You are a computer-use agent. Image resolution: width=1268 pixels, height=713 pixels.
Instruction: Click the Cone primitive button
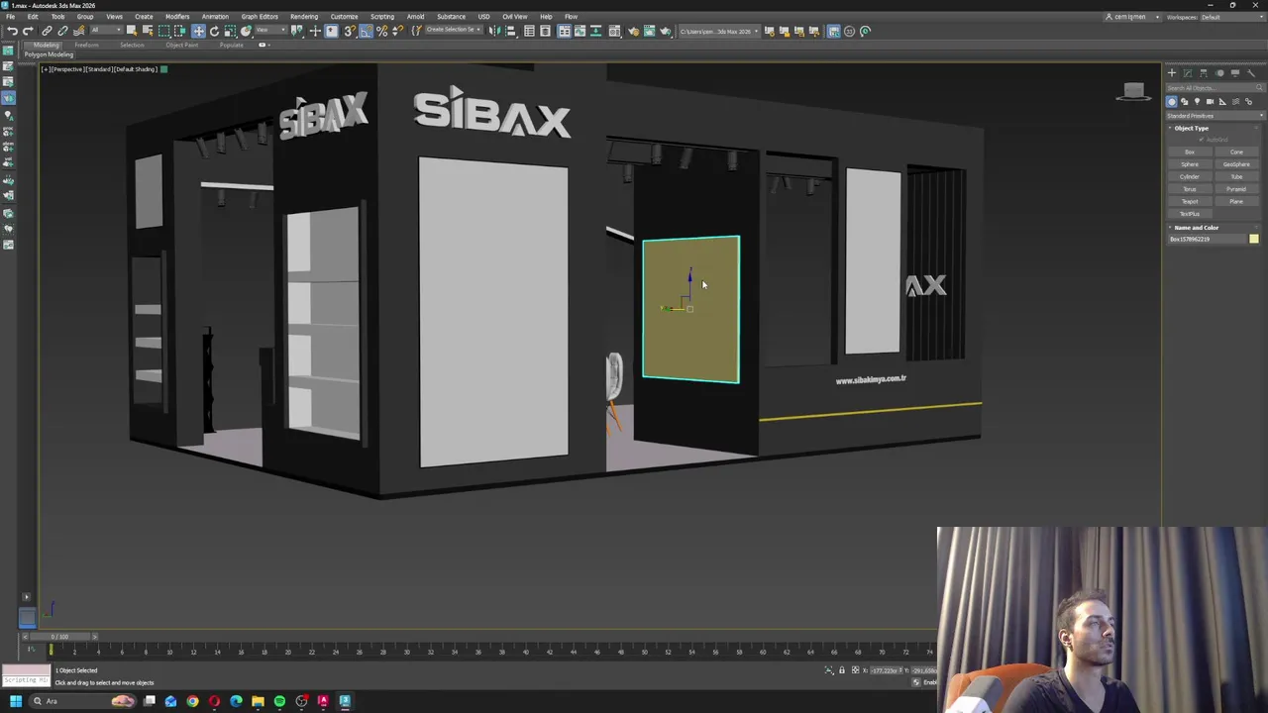pyautogui.click(x=1236, y=152)
